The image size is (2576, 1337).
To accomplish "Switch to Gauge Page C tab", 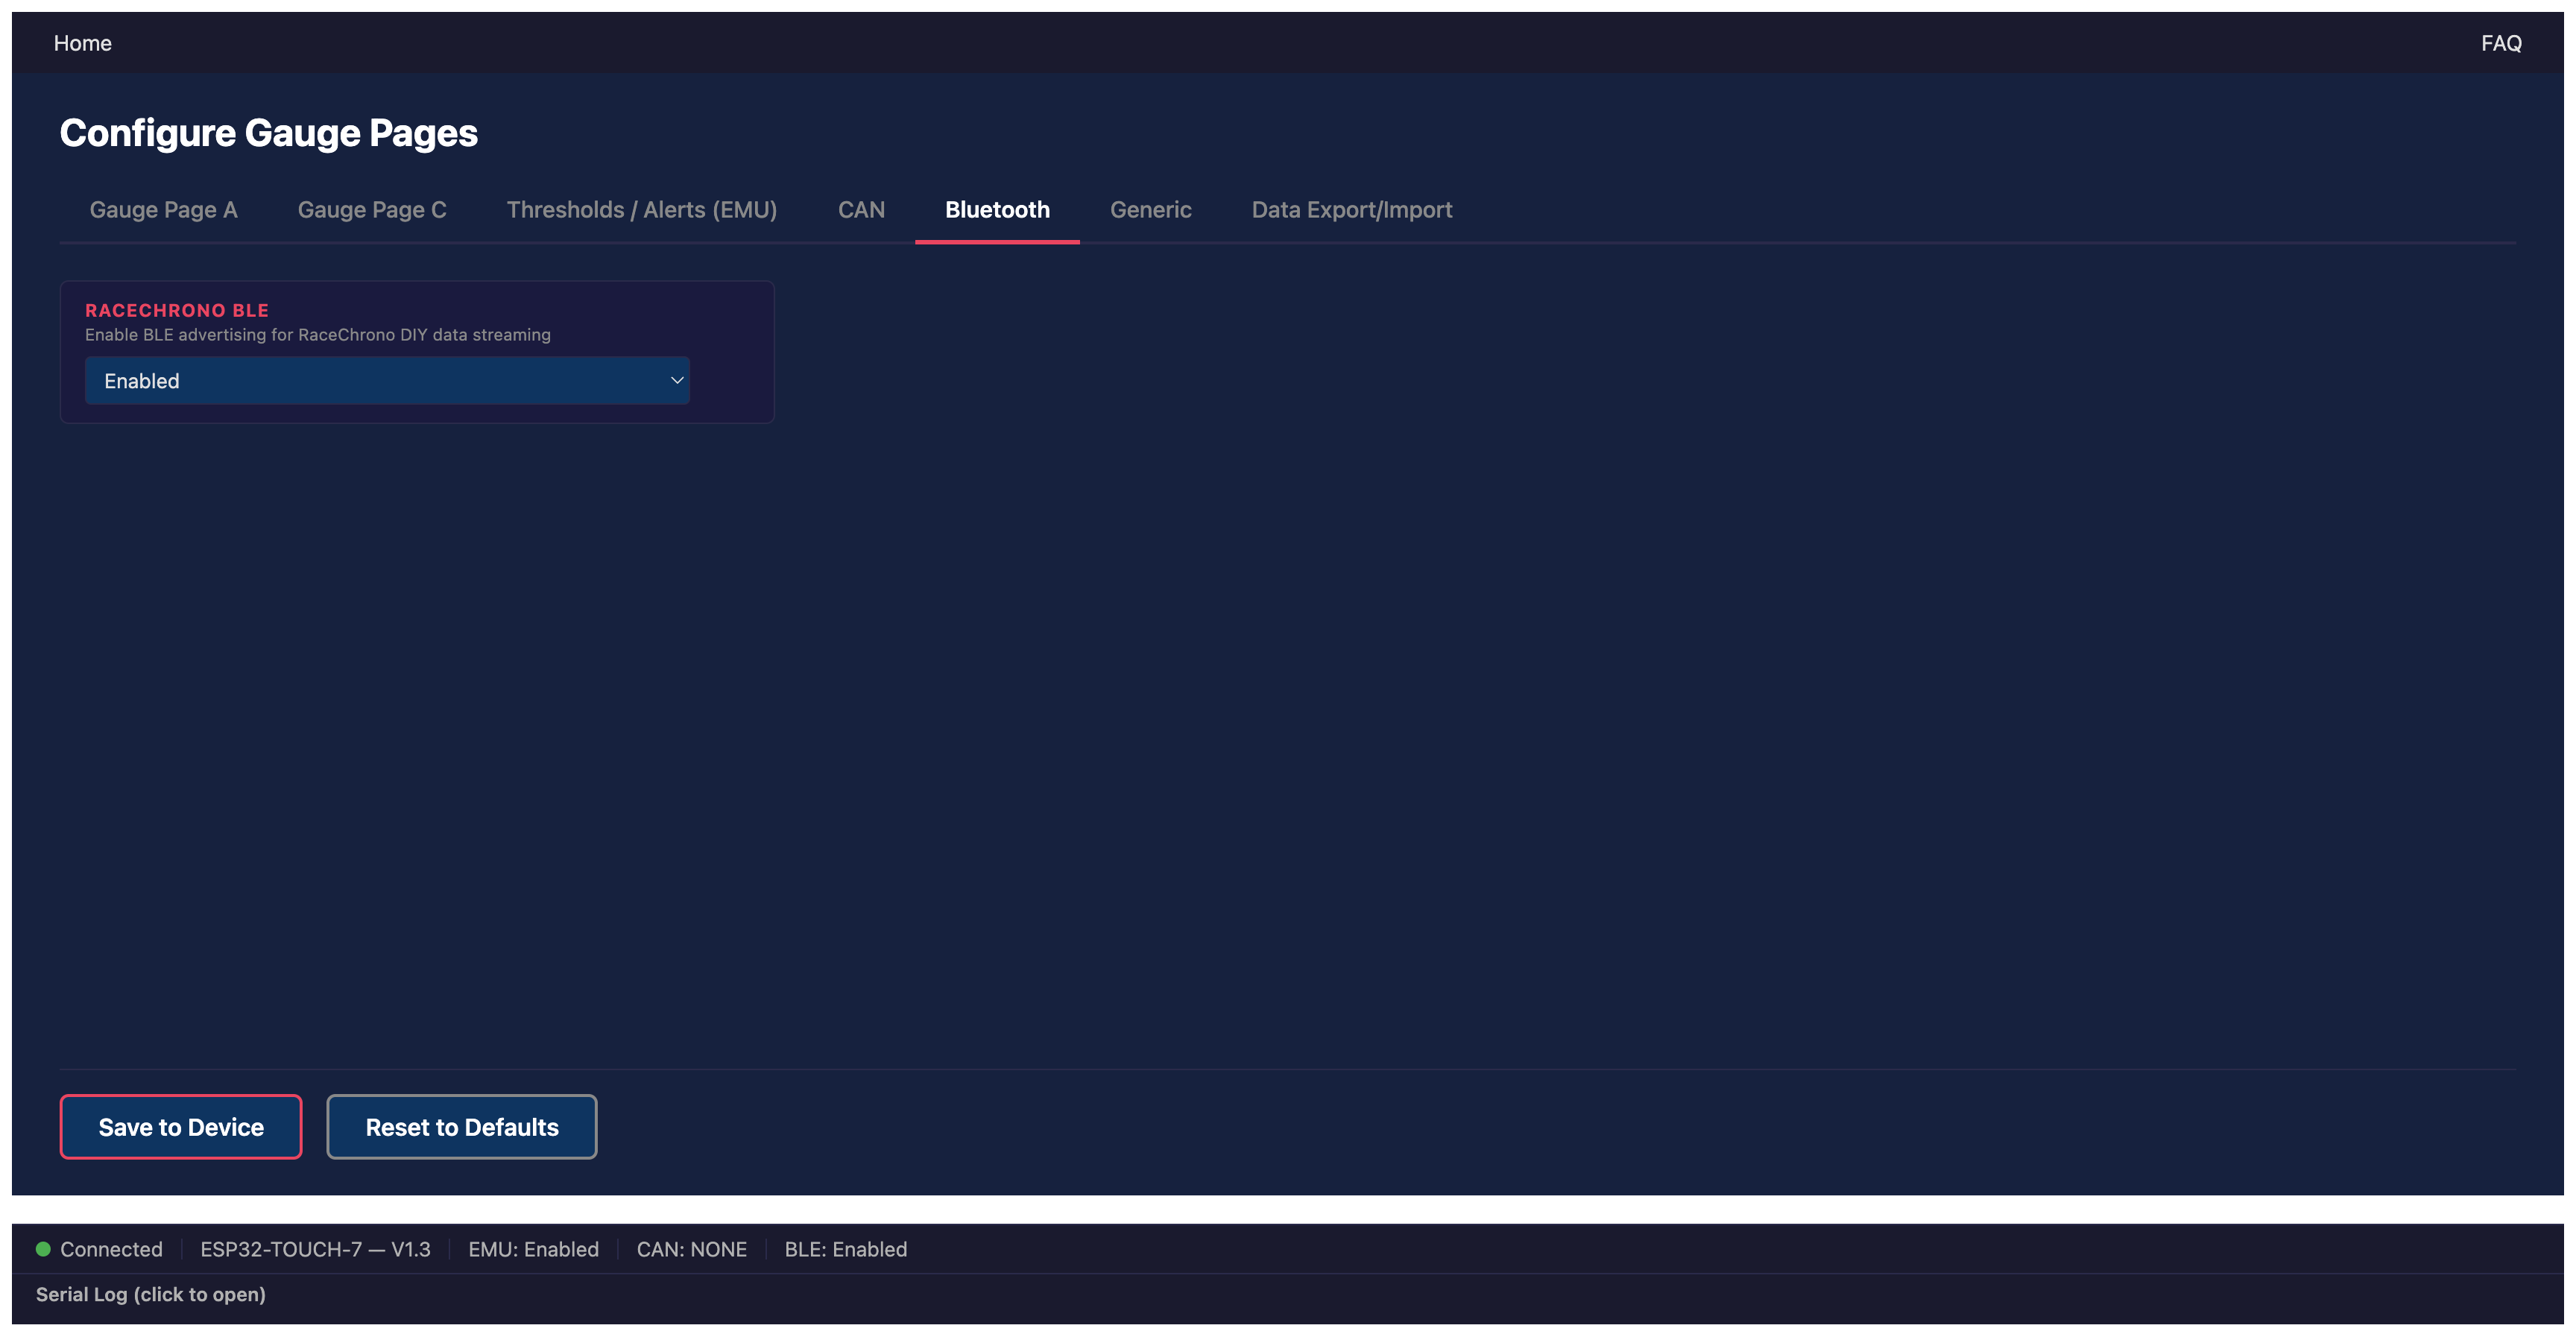I will 372,209.
